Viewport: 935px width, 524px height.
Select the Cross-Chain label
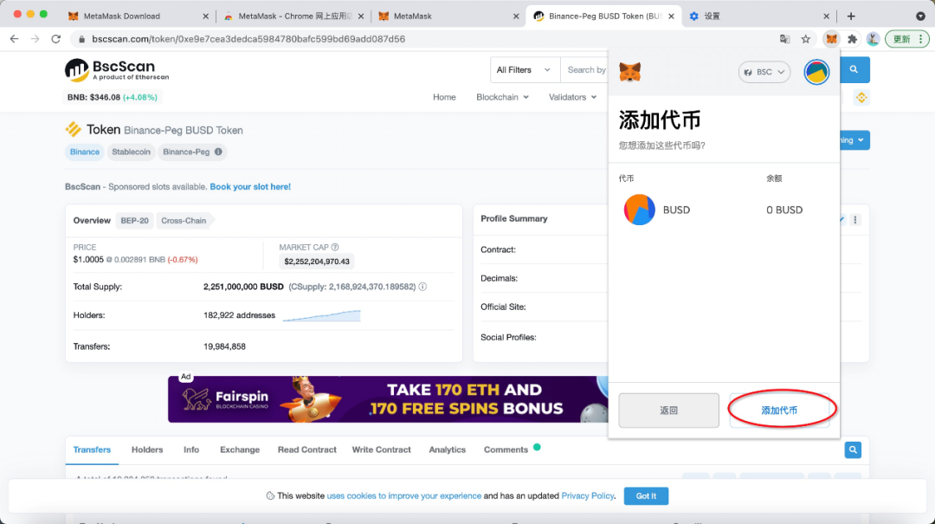(x=184, y=221)
